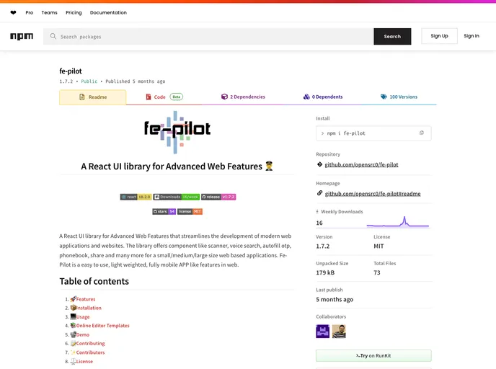
Task: Click the Sign Up button
Action: [439, 36]
